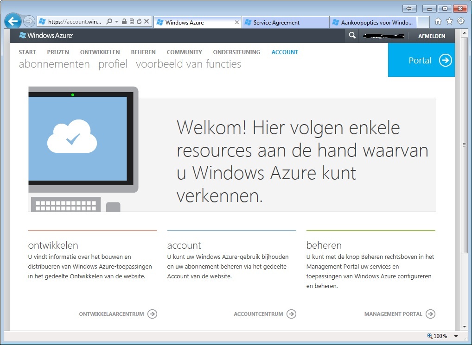Open favorites star icon
This screenshot has height=345, width=472.
coord(449,21)
